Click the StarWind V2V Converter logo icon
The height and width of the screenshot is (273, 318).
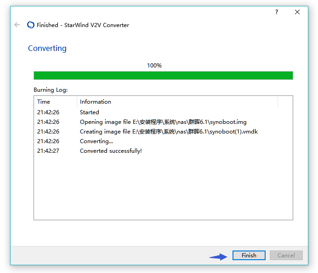[x=31, y=25]
